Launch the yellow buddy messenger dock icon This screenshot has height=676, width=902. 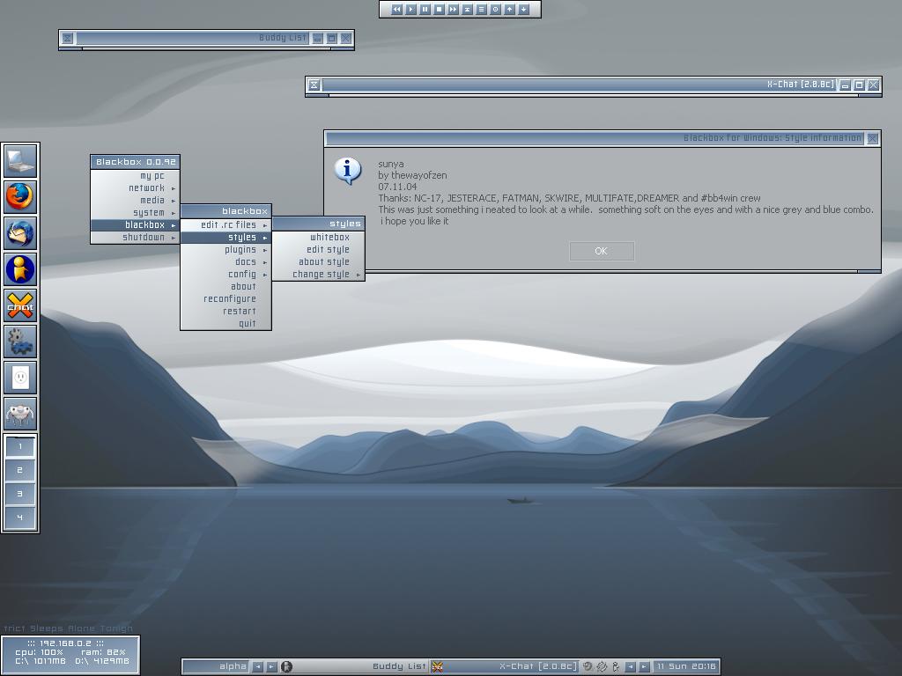tap(20, 269)
